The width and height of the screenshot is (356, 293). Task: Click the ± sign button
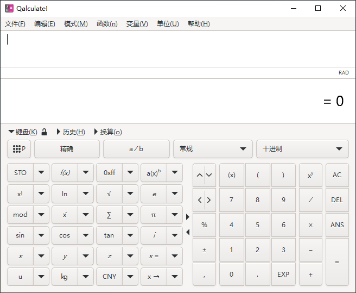click(x=204, y=250)
